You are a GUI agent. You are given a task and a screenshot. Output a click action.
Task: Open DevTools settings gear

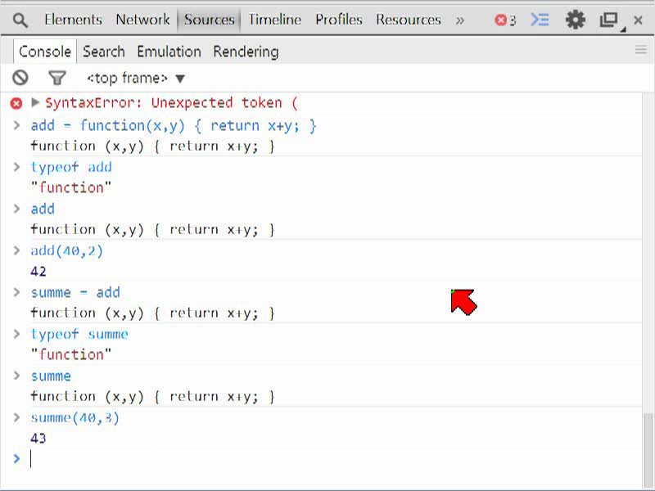(576, 20)
